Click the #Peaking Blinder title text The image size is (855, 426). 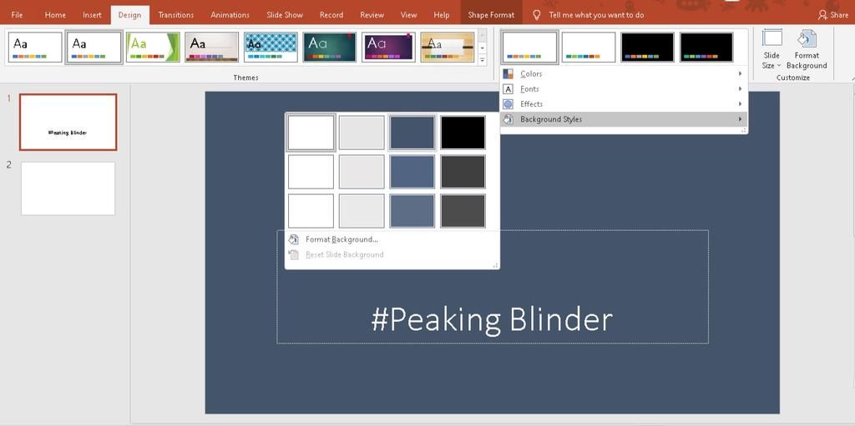[x=492, y=320]
